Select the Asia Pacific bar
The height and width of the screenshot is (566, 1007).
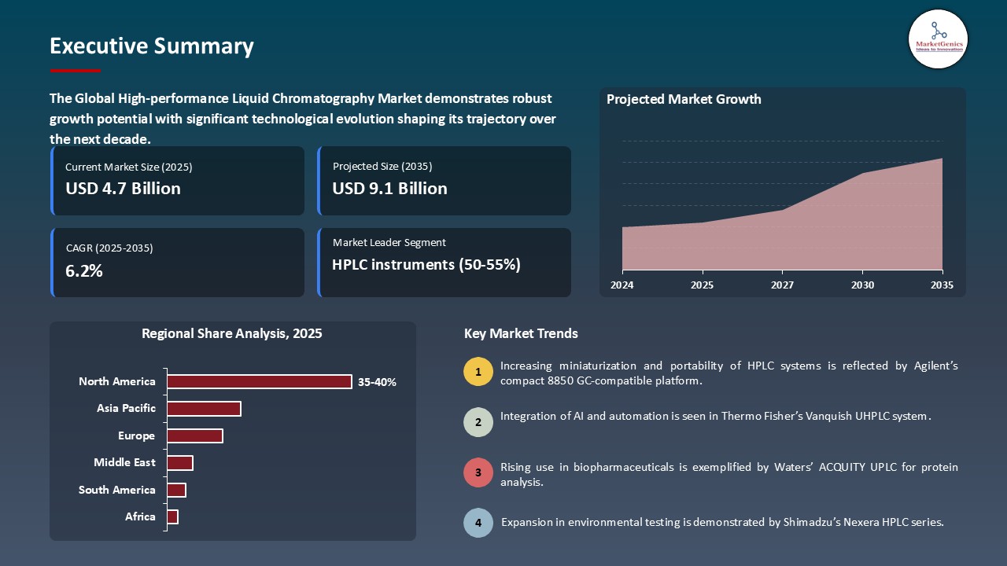[x=205, y=408]
